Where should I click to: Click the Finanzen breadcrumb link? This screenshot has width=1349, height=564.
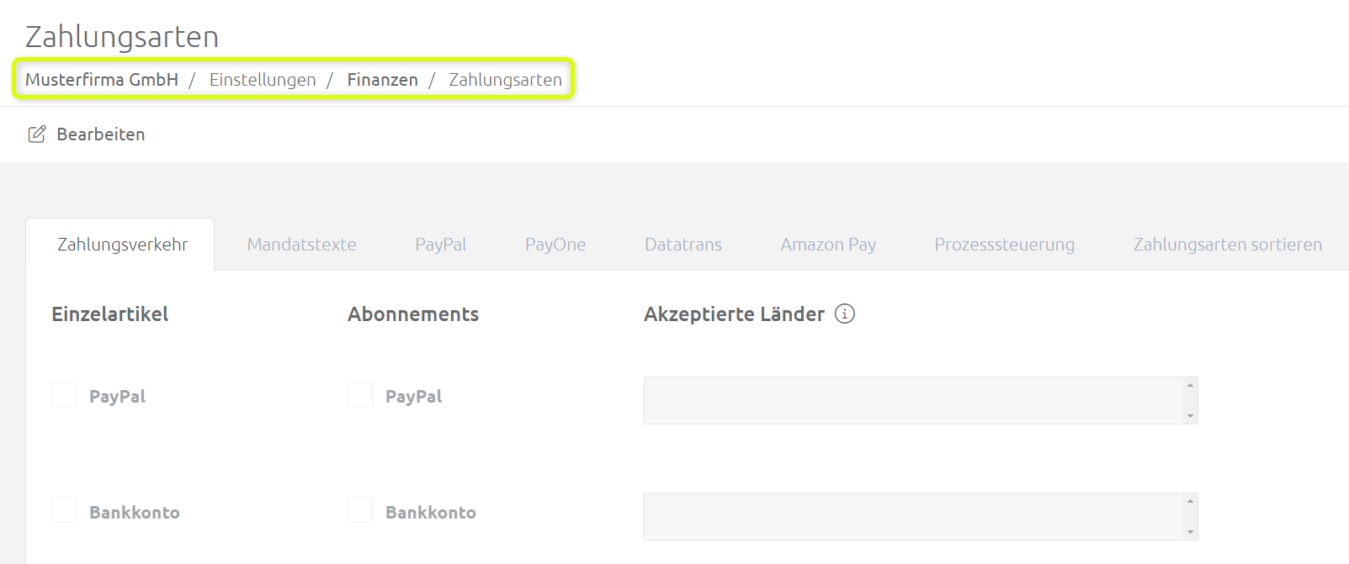coord(383,80)
